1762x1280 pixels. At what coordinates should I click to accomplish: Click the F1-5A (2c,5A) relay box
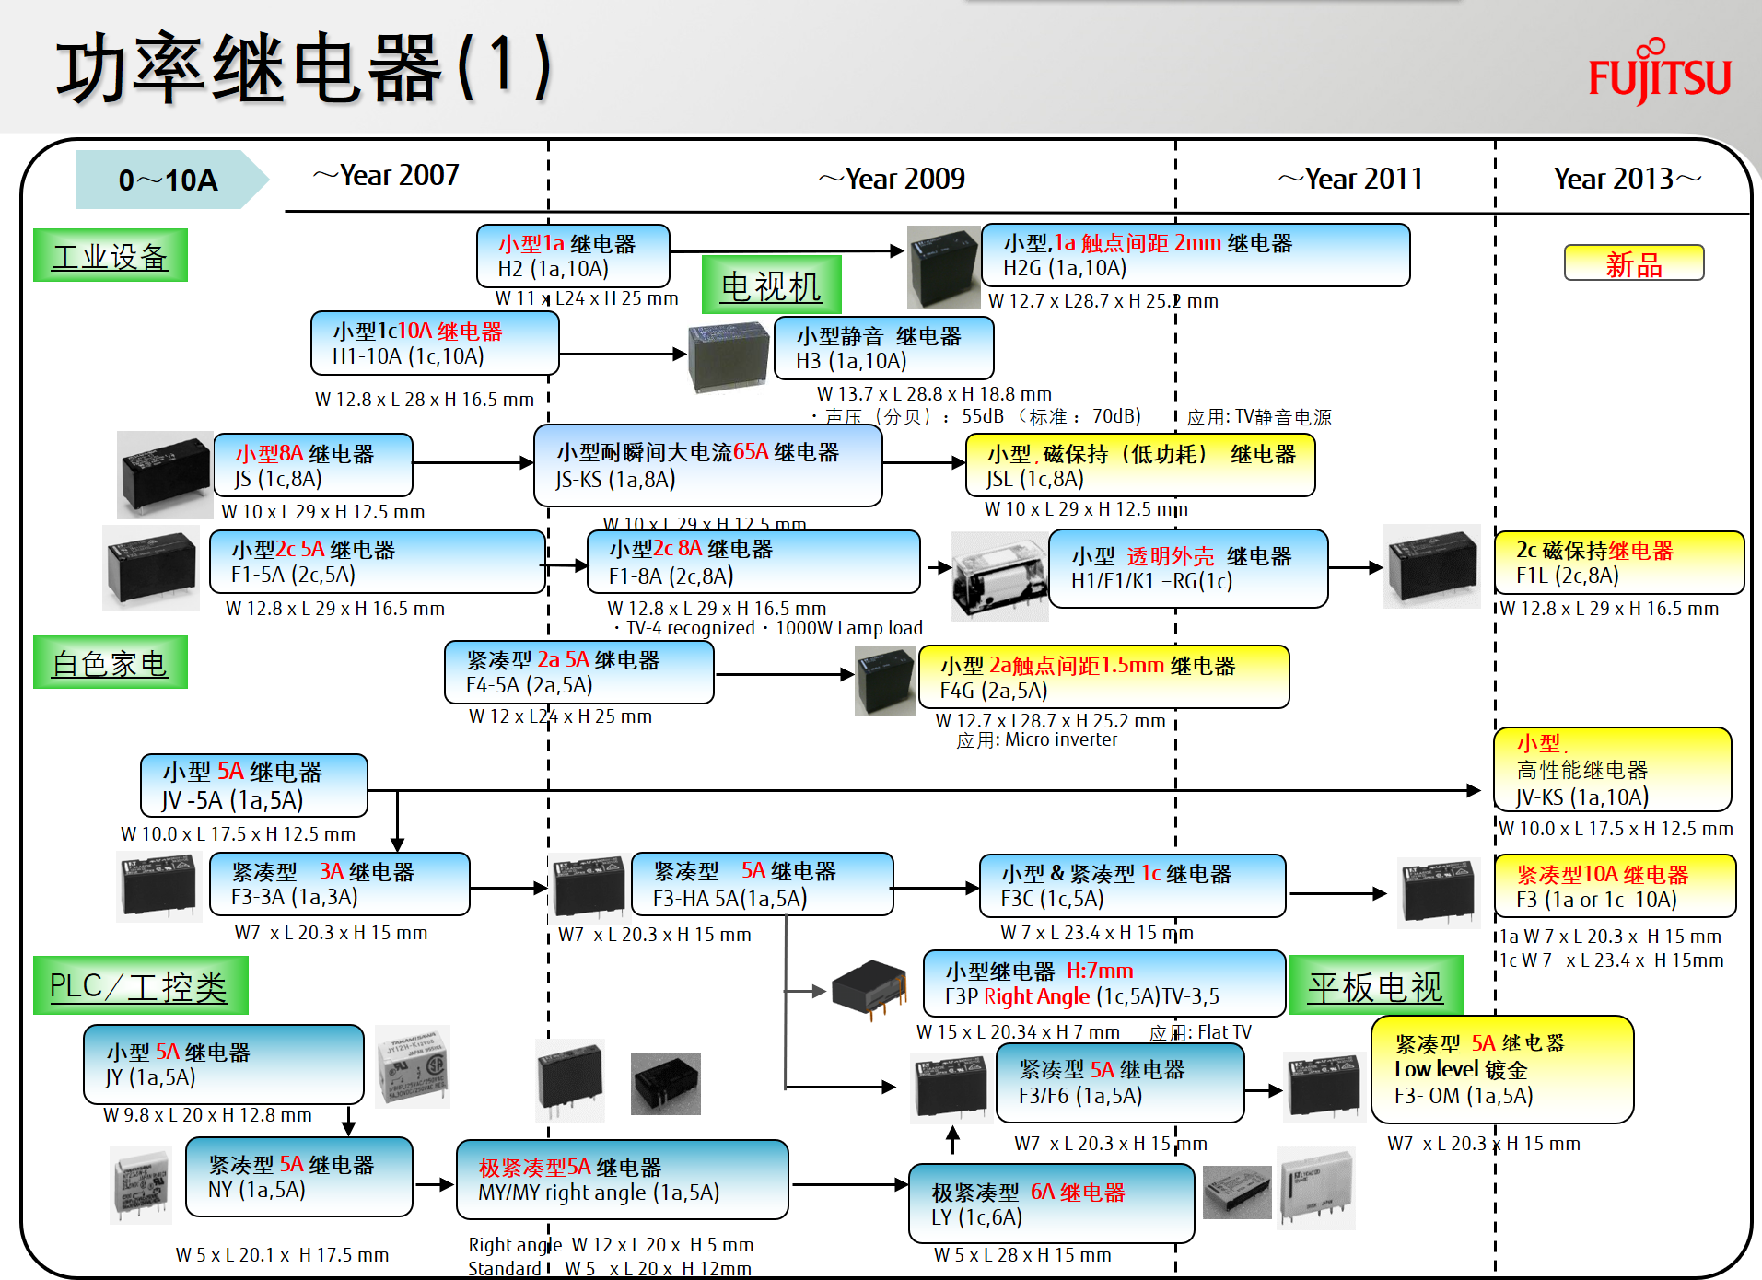pyautogui.click(x=378, y=562)
